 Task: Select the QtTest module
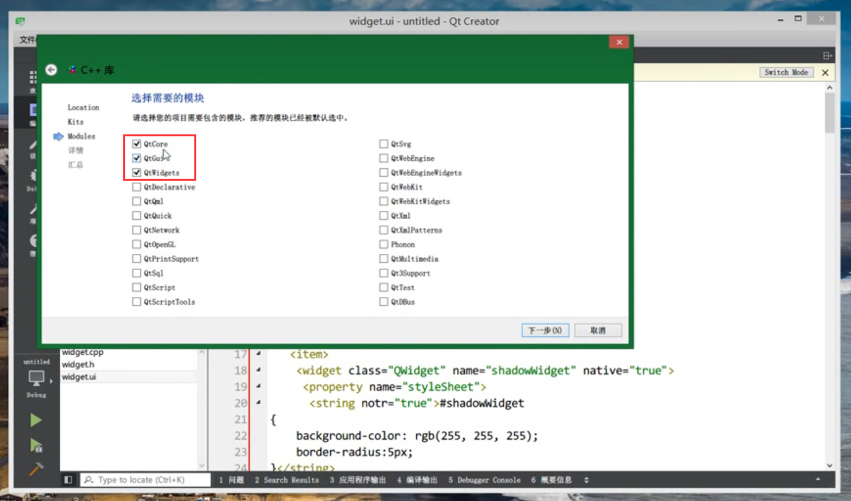(384, 288)
